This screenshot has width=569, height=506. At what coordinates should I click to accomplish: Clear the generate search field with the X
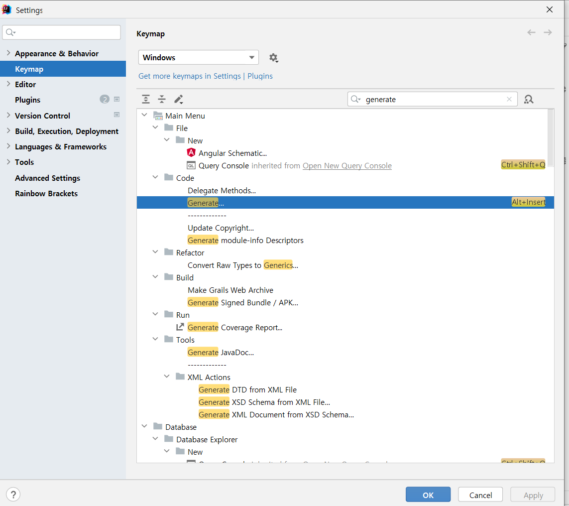(x=509, y=99)
